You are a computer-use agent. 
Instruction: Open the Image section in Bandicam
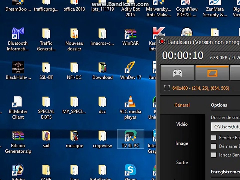[x=182, y=143]
